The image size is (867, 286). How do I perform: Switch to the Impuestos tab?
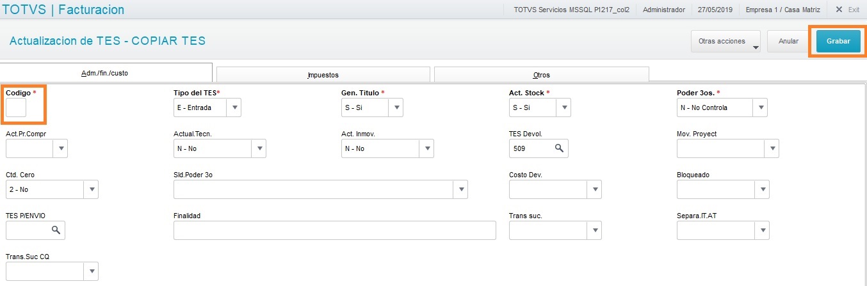[x=323, y=74]
